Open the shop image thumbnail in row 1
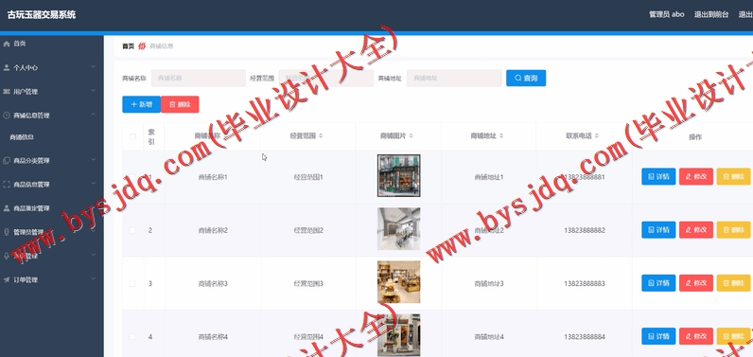753x357 pixels. (x=398, y=176)
